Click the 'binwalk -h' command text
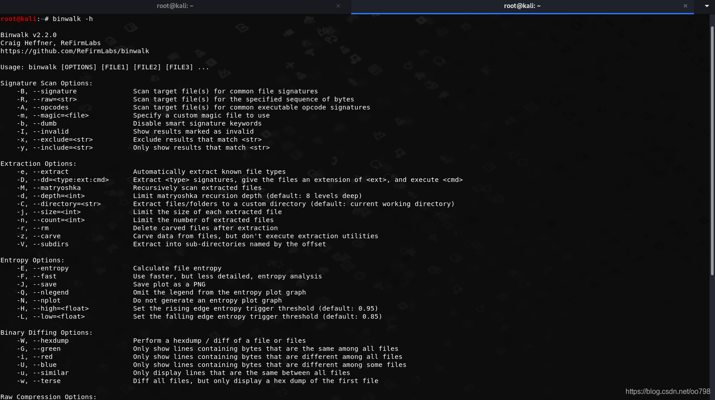715x400 pixels. tap(73, 19)
